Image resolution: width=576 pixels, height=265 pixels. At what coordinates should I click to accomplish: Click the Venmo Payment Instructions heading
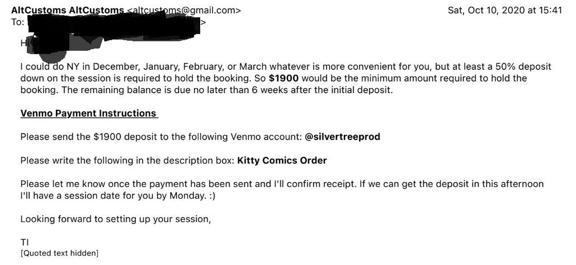pyautogui.click(x=89, y=113)
